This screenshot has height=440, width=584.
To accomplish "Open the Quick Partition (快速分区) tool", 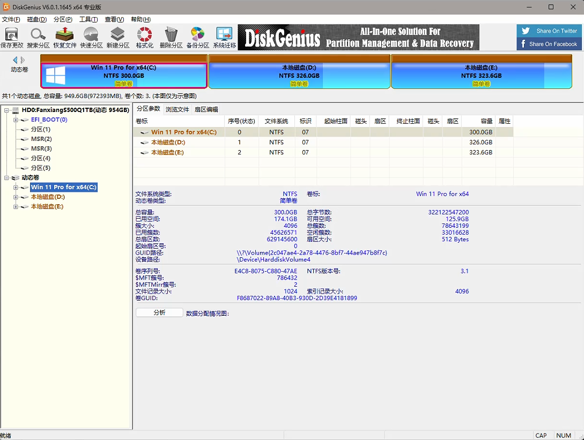I will pyautogui.click(x=91, y=37).
